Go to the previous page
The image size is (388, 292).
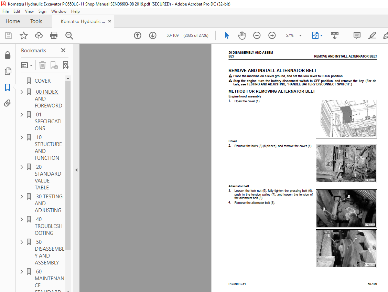tap(138, 35)
